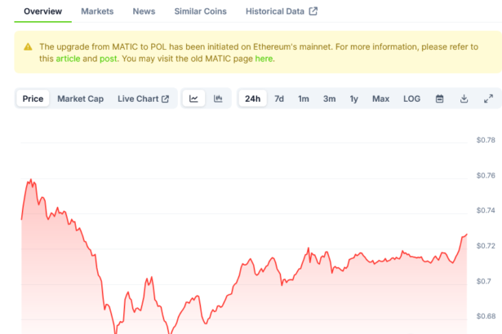Download chart data via download icon
Viewport: 502px width, 334px height.
(x=464, y=99)
